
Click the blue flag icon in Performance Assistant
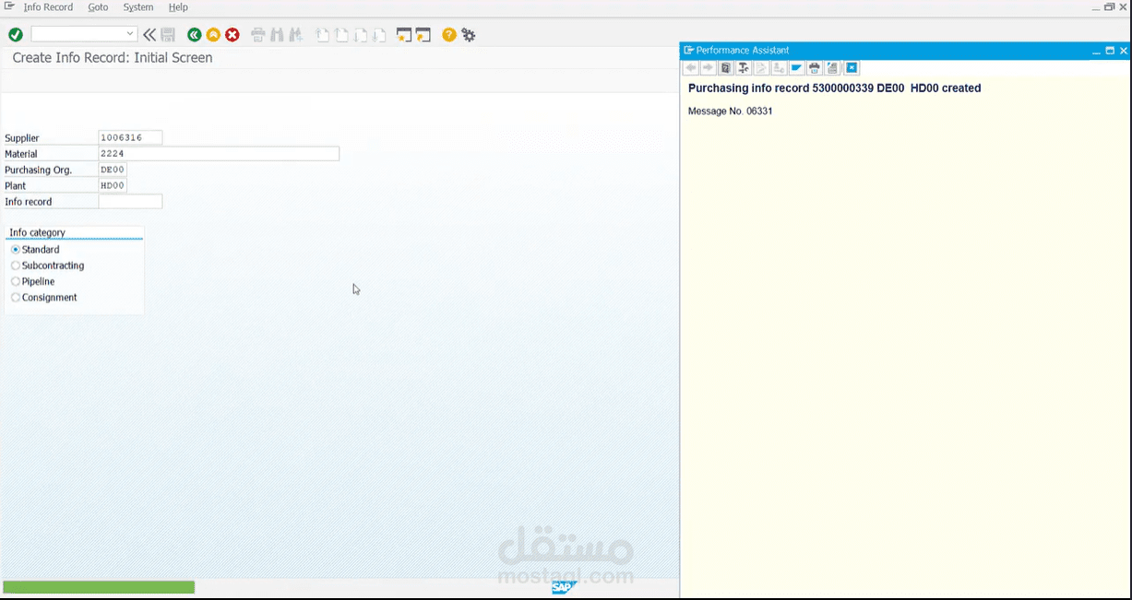pos(797,68)
